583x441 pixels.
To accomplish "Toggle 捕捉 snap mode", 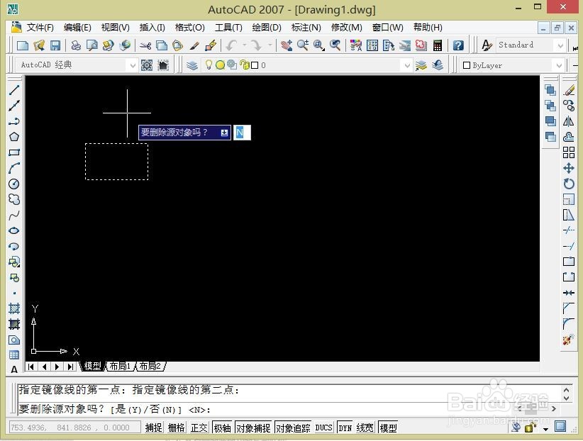I will click(154, 428).
